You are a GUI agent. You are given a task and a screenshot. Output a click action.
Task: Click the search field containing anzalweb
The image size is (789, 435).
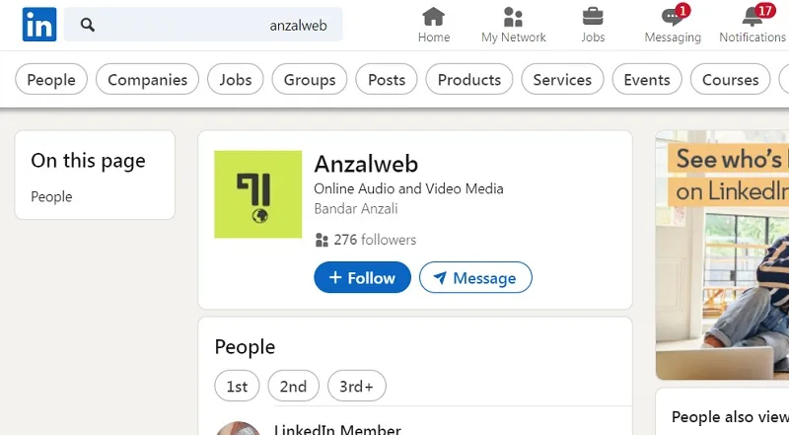[x=203, y=25]
